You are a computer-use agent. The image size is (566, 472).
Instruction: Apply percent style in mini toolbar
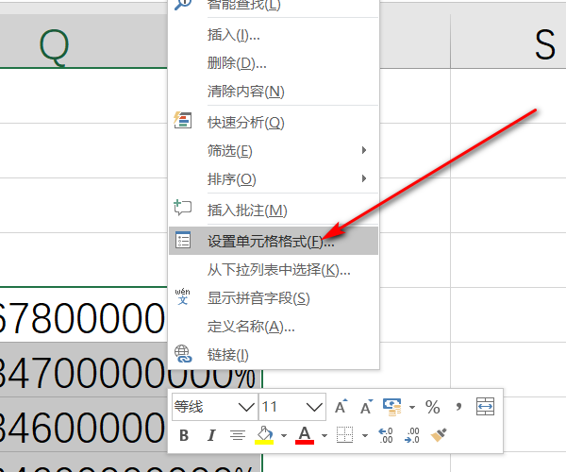(x=432, y=407)
